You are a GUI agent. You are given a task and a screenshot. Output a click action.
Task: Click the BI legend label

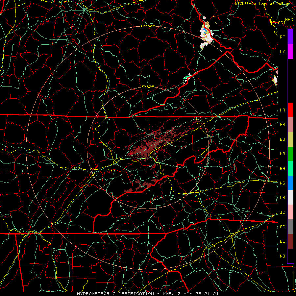click(282, 241)
